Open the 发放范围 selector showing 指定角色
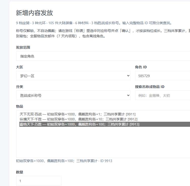The image size is (190, 186). point(103,56)
